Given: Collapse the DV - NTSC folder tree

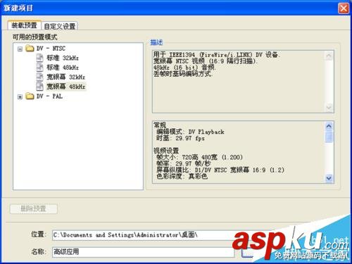Looking at the screenshot, I should (20, 49).
